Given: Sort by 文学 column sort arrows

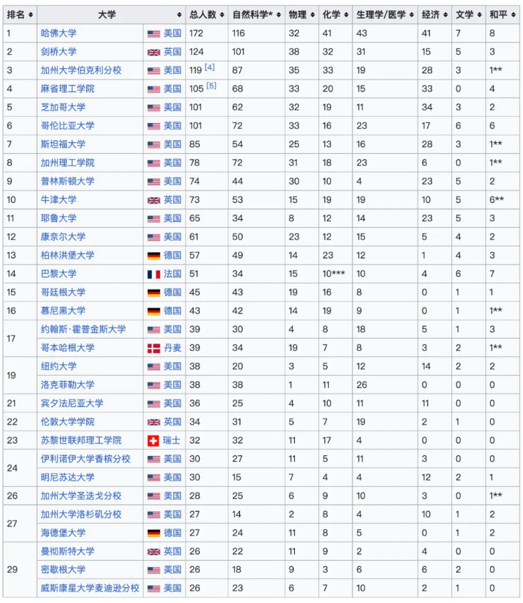Looking at the screenshot, I should click(479, 15).
